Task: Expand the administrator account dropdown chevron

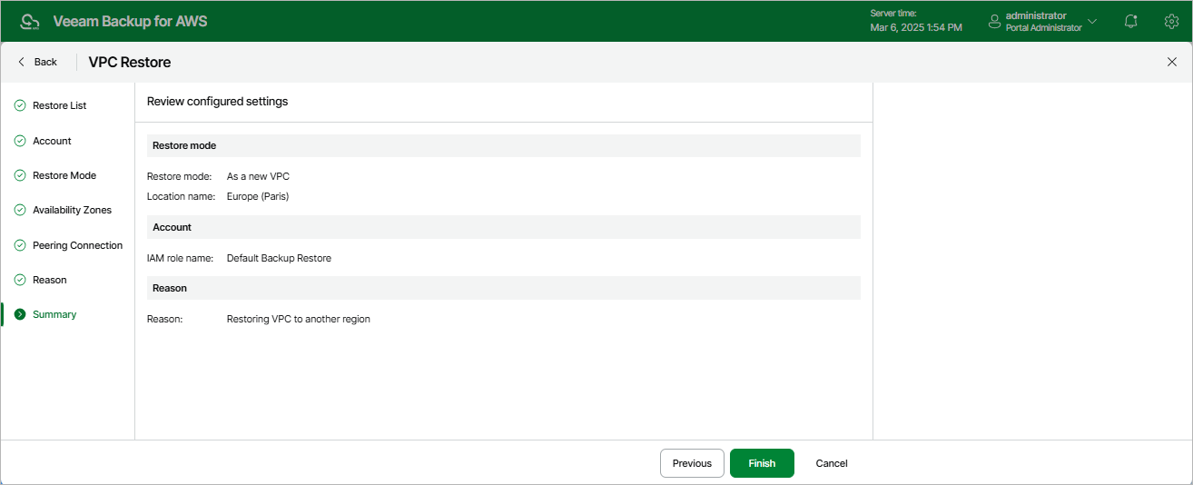Action: 1092,21
